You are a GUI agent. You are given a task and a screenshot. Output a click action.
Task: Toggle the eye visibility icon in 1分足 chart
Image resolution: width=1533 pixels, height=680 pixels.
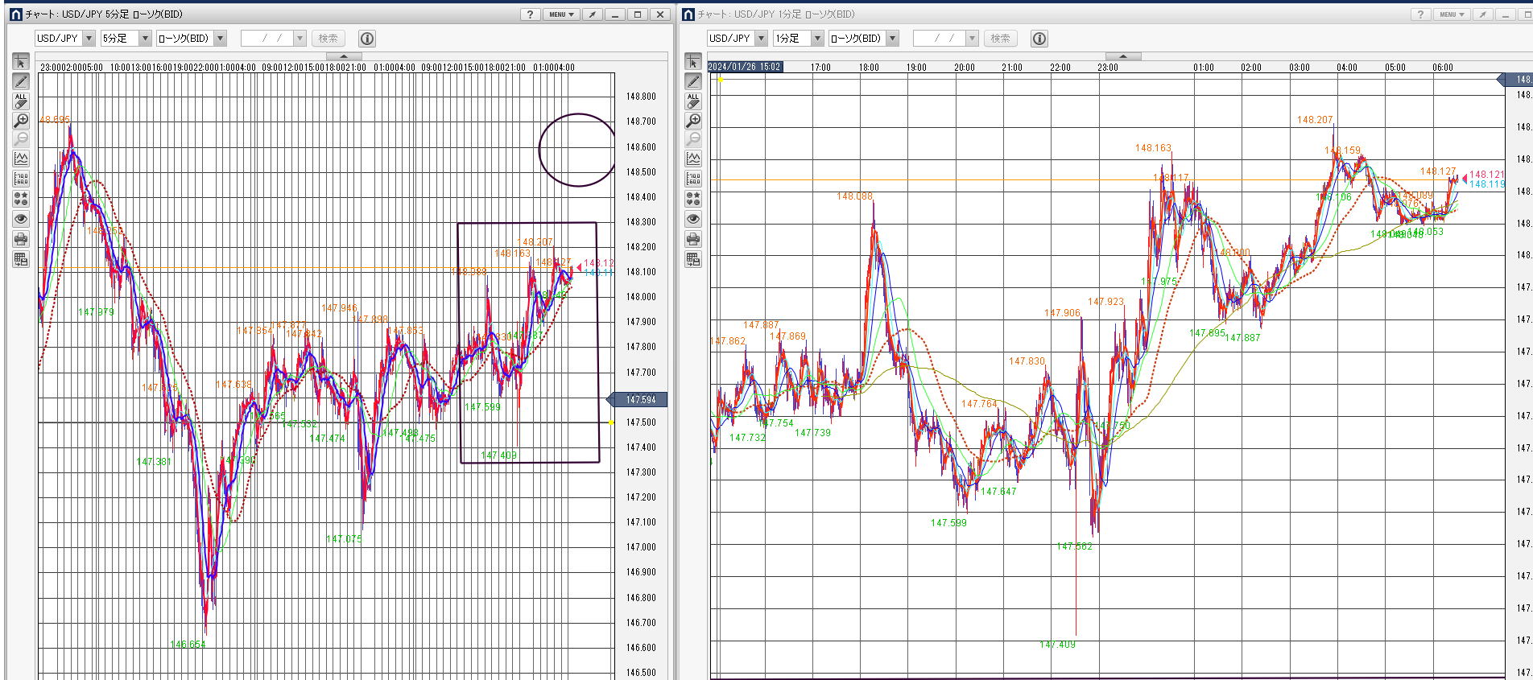[x=693, y=219]
